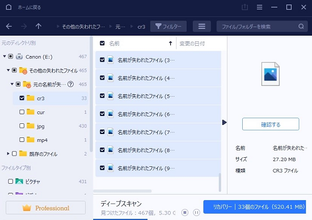Sort by 変更の日付 column header
Screen dimensions: 312x220
(x=192, y=44)
